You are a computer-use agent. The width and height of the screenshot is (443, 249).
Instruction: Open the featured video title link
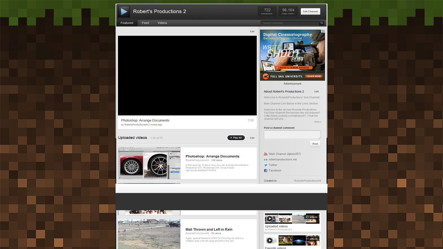coord(145,120)
